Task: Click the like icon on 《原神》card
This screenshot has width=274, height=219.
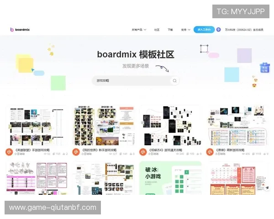Action: [264, 154]
